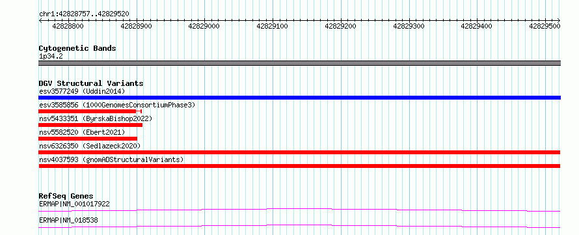Click the ERMAP|NM_001017922 transcript label
The width and height of the screenshot is (579, 235).
[74, 204]
